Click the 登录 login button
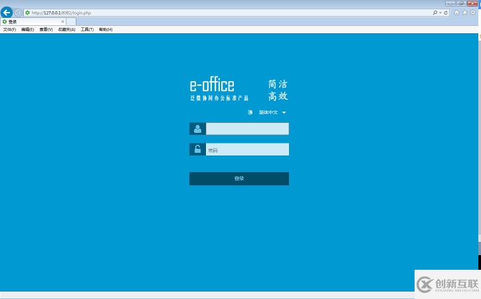Image resolution: width=481 pixels, height=299 pixels. [x=239, y=179]
